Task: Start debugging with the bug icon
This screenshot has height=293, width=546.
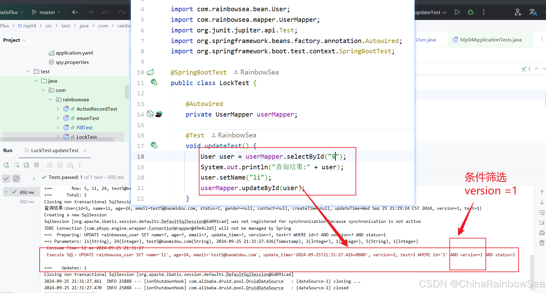Action: pyautogui.click(x=471, y=12)
